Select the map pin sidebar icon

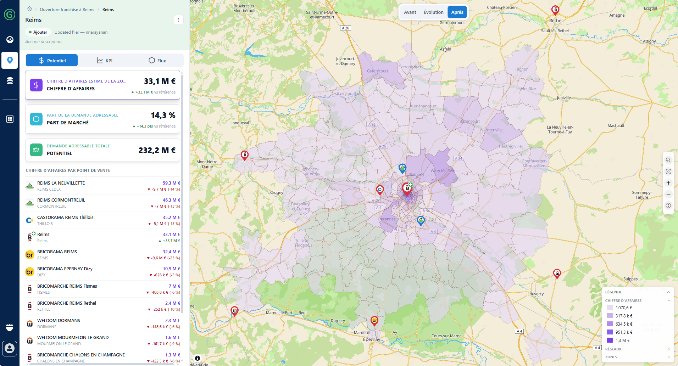tap(10, 60)
